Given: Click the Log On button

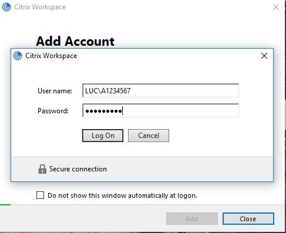Looking at the screenshot, I should click(x=103, y=136).
